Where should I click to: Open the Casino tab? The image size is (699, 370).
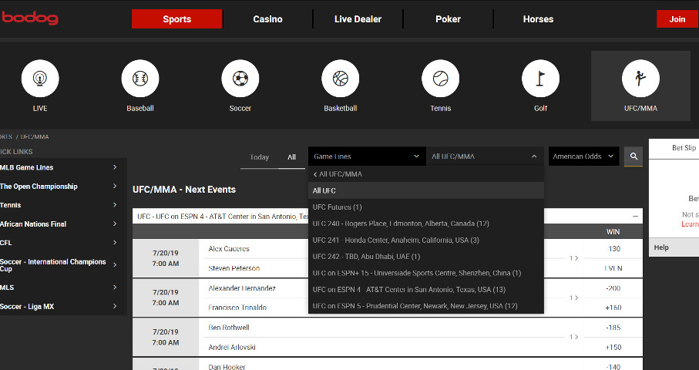(x=267, y=19)
